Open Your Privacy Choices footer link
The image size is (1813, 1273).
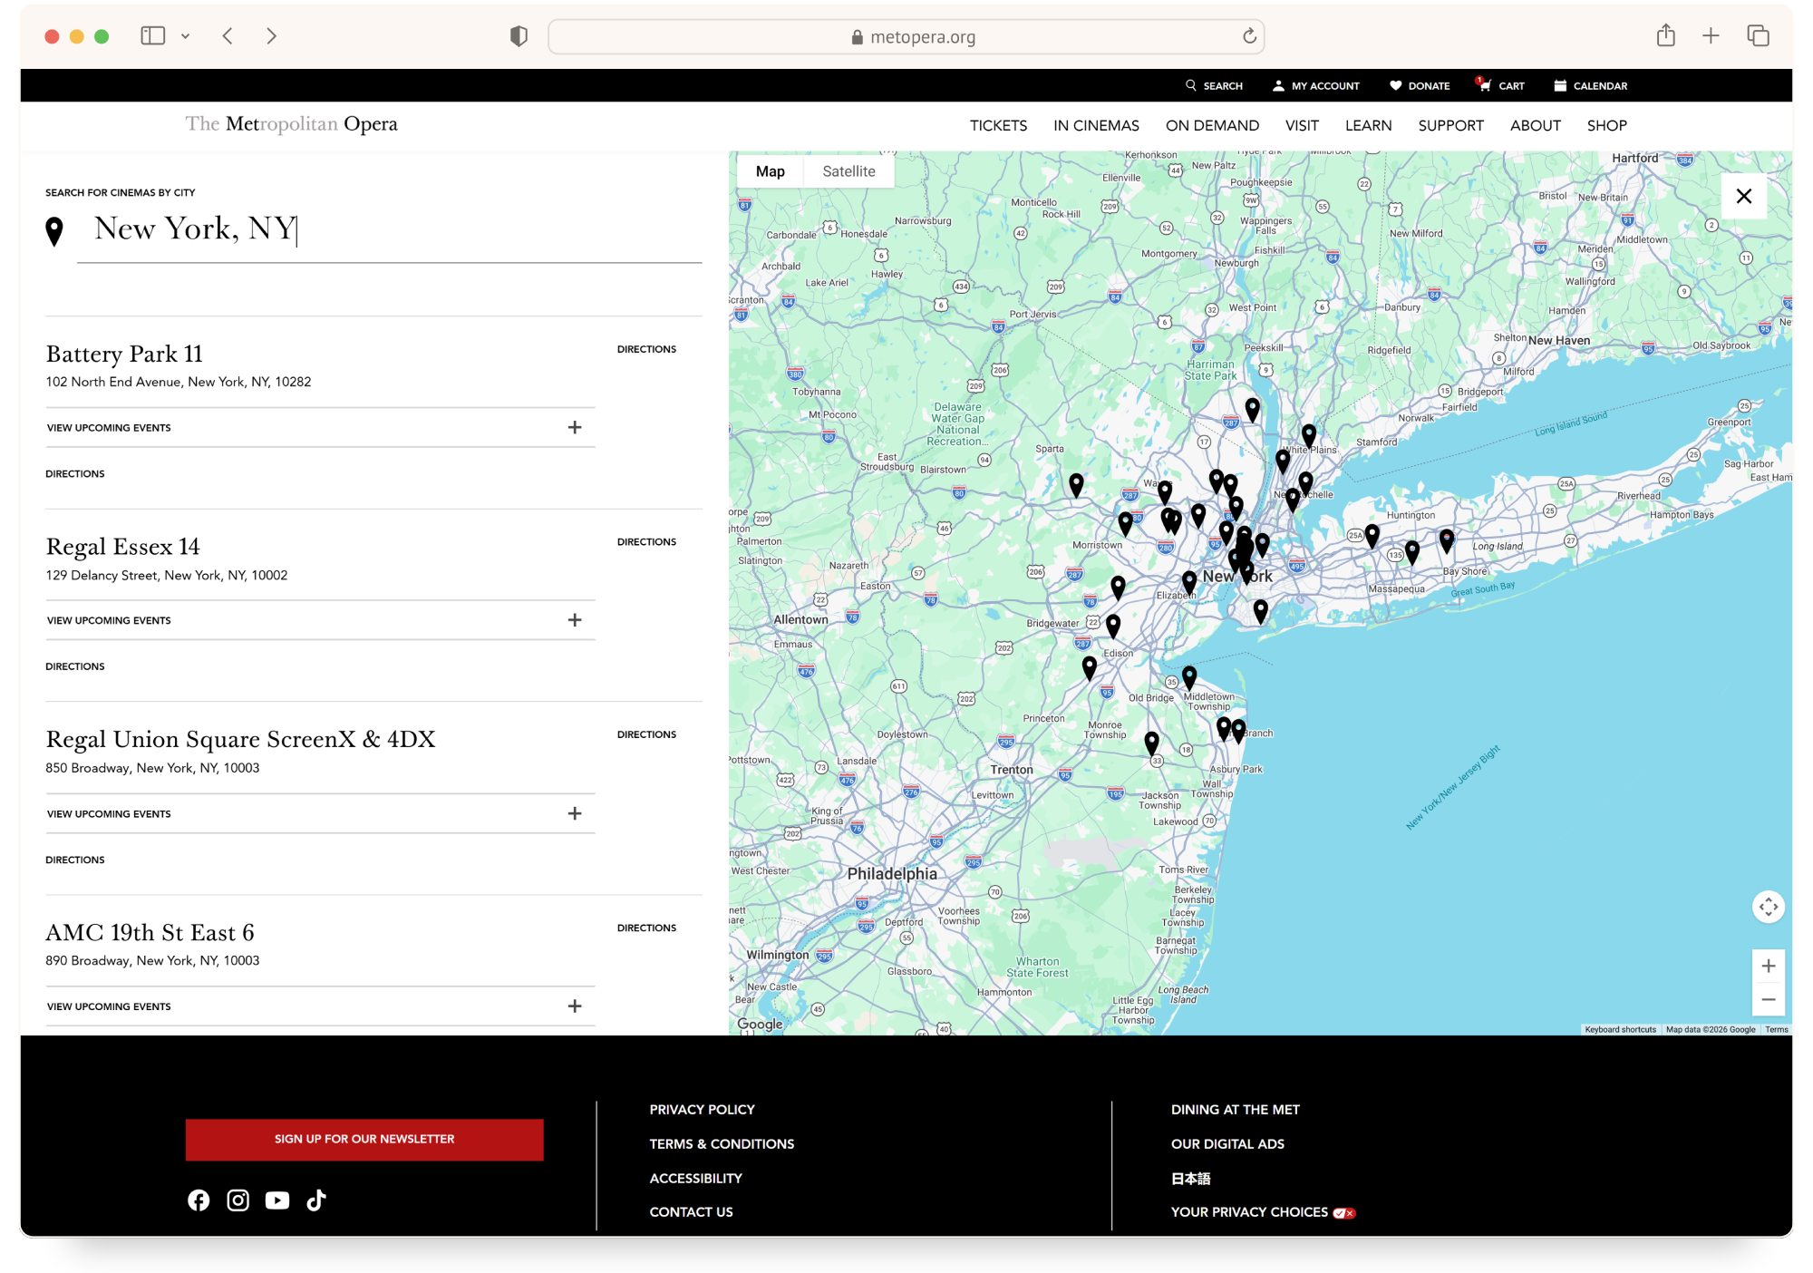click(x=1263, y=1212)
